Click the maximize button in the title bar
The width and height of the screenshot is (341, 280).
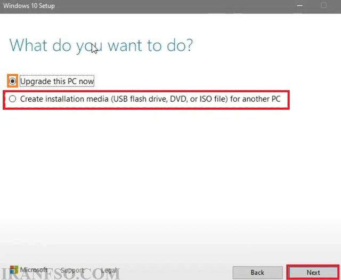point(323,5)
